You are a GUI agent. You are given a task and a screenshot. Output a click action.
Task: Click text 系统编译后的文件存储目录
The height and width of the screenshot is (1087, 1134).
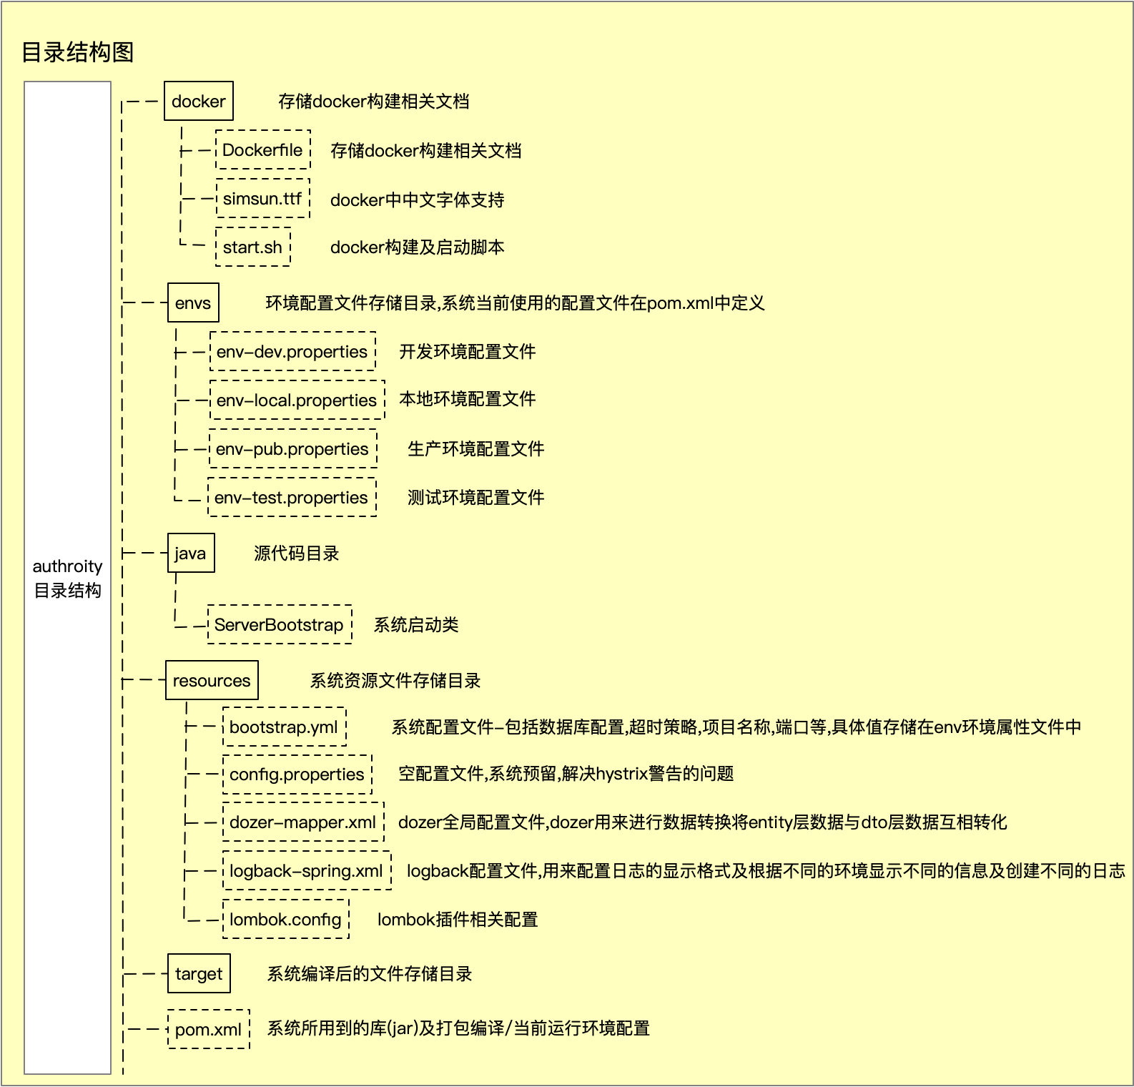(x=370, y=974)
